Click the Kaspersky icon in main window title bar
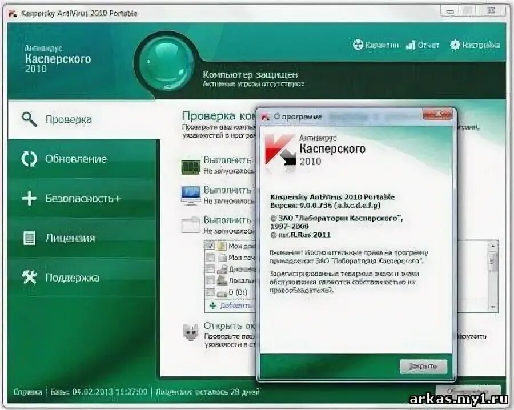The width and height of the screenshot is (514, 410). 13,14
